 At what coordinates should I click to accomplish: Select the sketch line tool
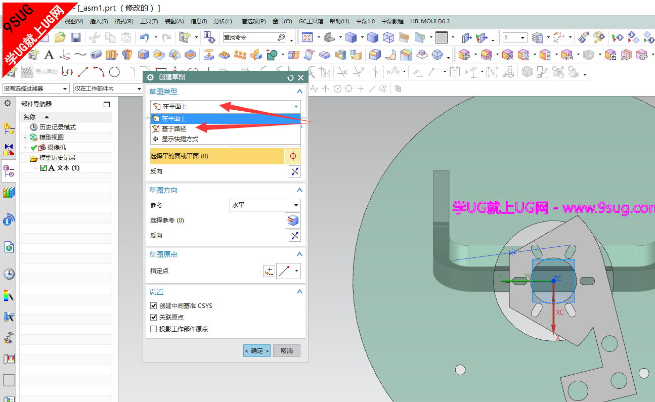point(83,72)
